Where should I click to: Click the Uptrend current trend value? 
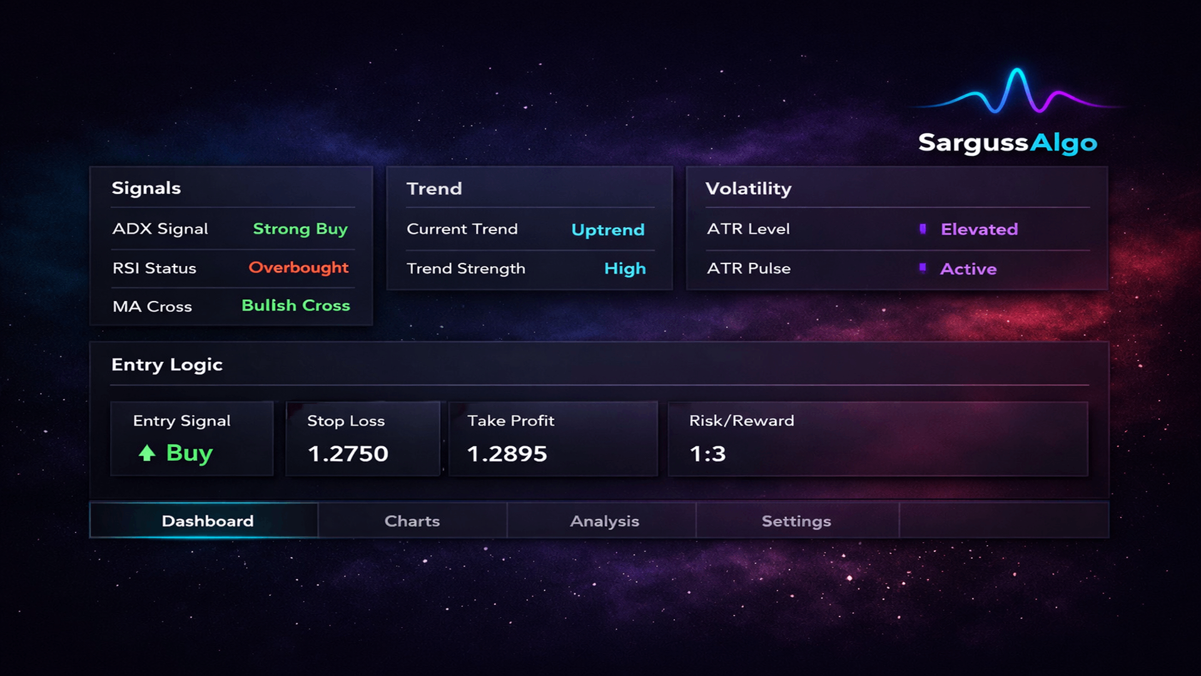(607, 230)
